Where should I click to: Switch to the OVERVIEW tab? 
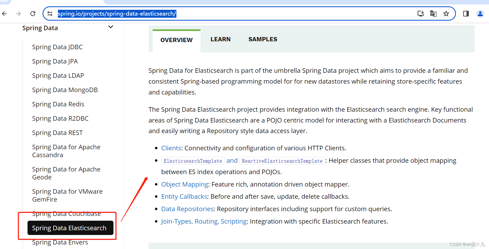(176, 40)
